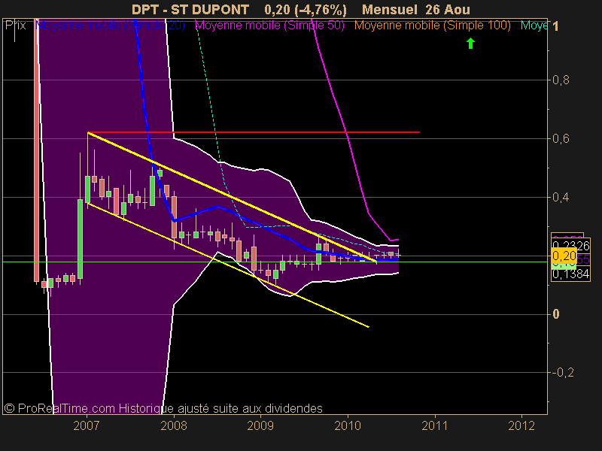
Task: Select the magenta 50-period moving average line
Action: pos(348,135)
